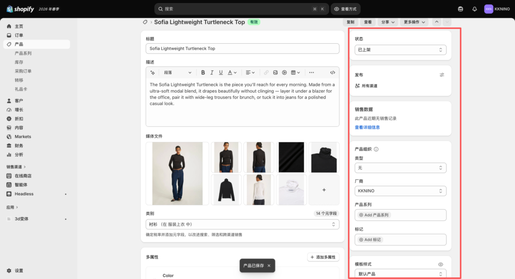Open the 状态 status dropdown

[x=400, y=50]
